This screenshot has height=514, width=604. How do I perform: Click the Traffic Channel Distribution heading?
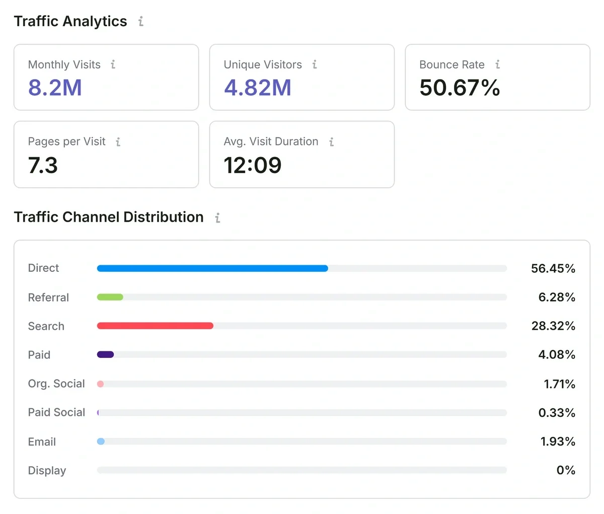109,217
